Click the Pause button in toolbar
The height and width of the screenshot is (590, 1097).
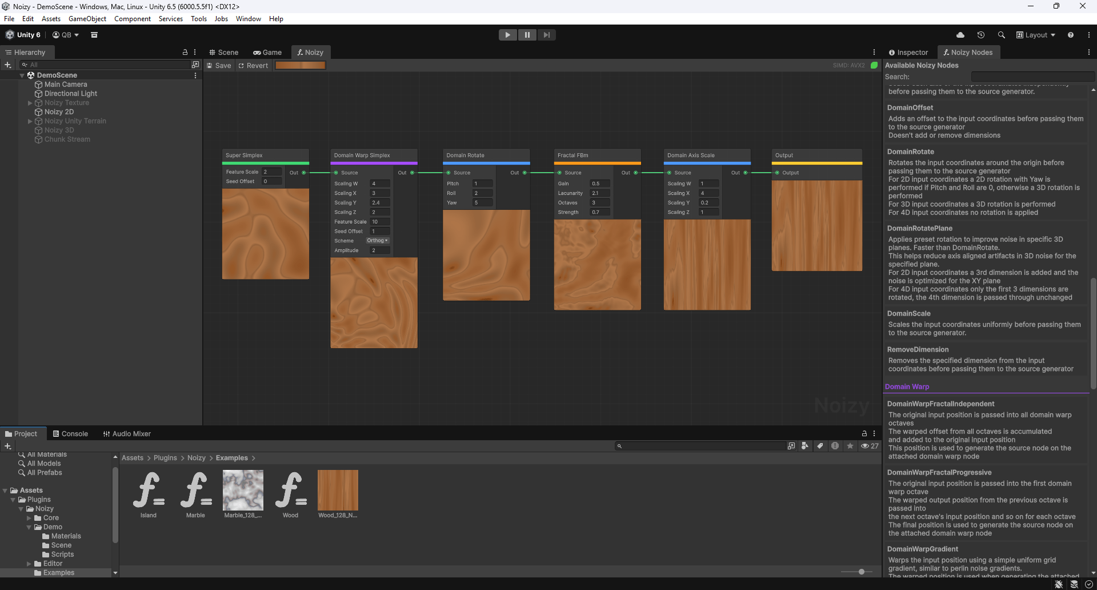[527, 35]
